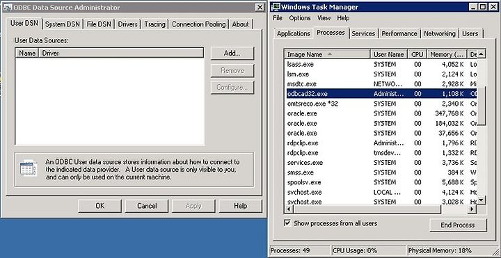Select the msdtc.exe process
This screenshot has width=501, height=258.
click(x=381, y=84)
